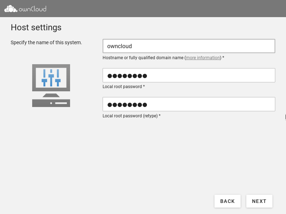
Task: Click the 'Local root password (retype)' label
Action: [131, 116]
